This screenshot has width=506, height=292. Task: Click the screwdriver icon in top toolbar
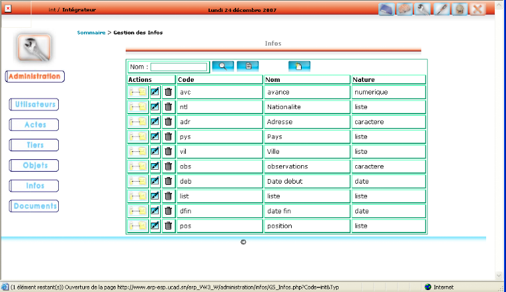point(442,9)
